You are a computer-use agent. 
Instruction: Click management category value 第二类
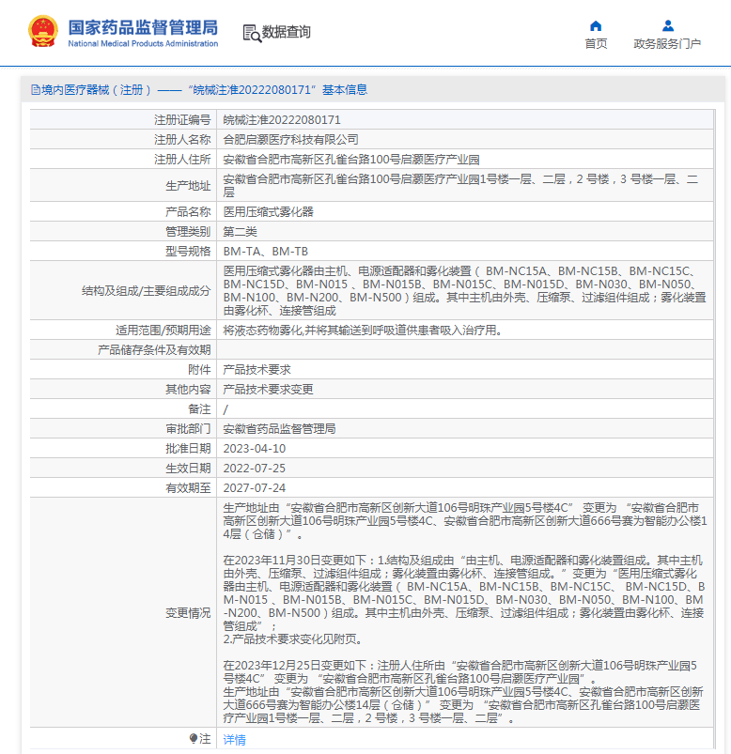[241, 231]
